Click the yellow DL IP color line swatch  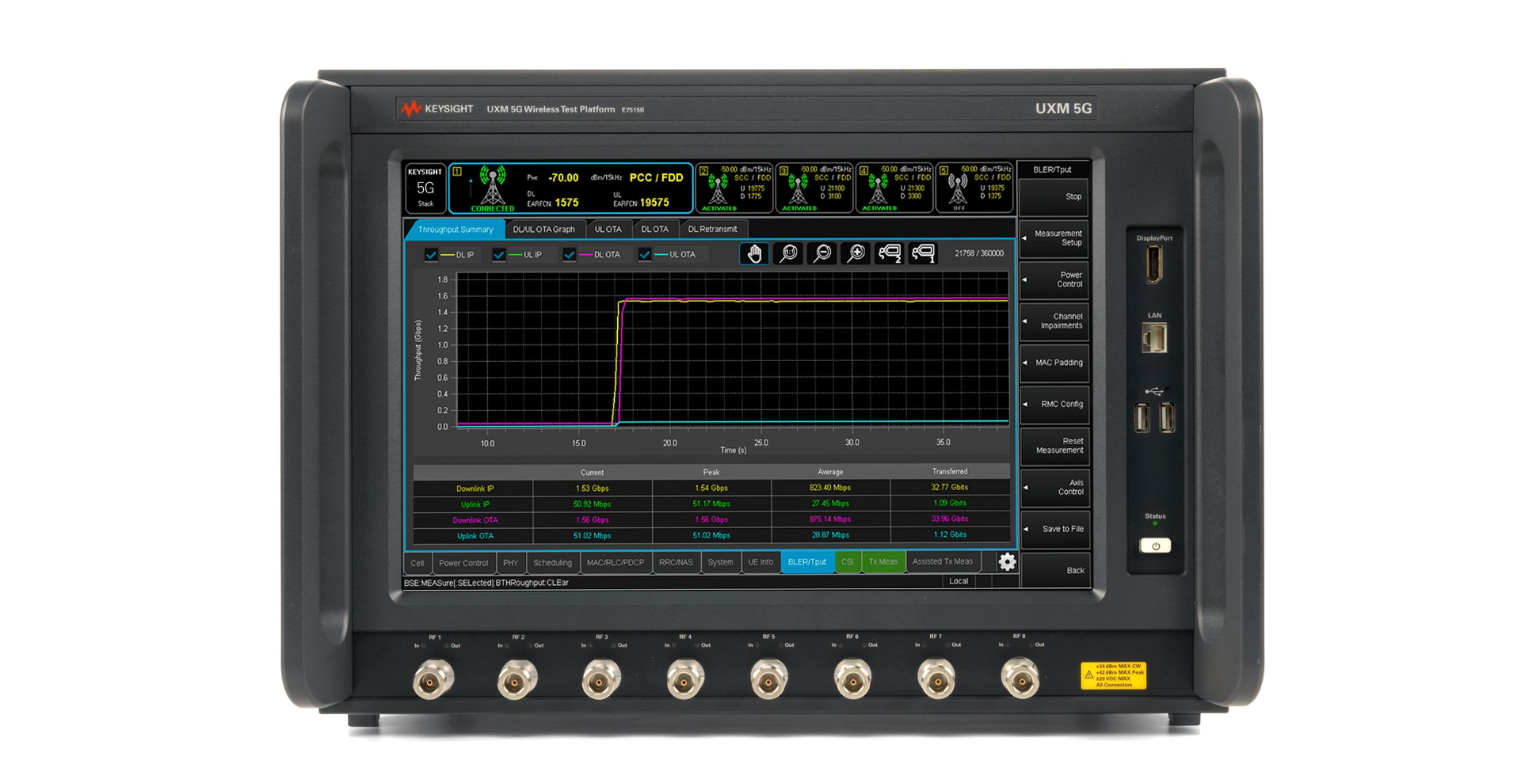[446, 254]
